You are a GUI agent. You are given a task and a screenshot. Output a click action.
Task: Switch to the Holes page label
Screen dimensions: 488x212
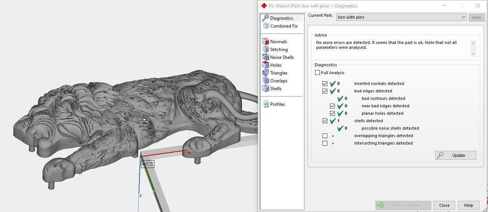coord(276,65)
